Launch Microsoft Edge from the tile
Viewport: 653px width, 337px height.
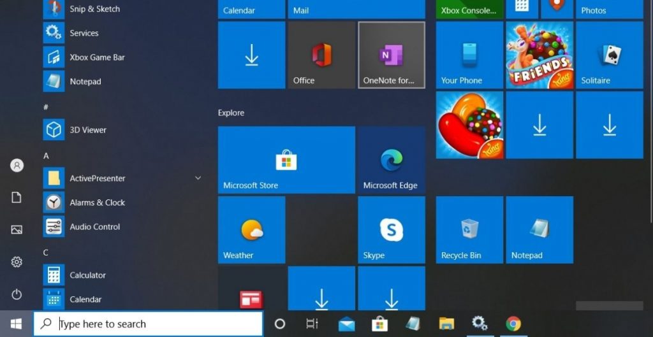tap(391, 160)
